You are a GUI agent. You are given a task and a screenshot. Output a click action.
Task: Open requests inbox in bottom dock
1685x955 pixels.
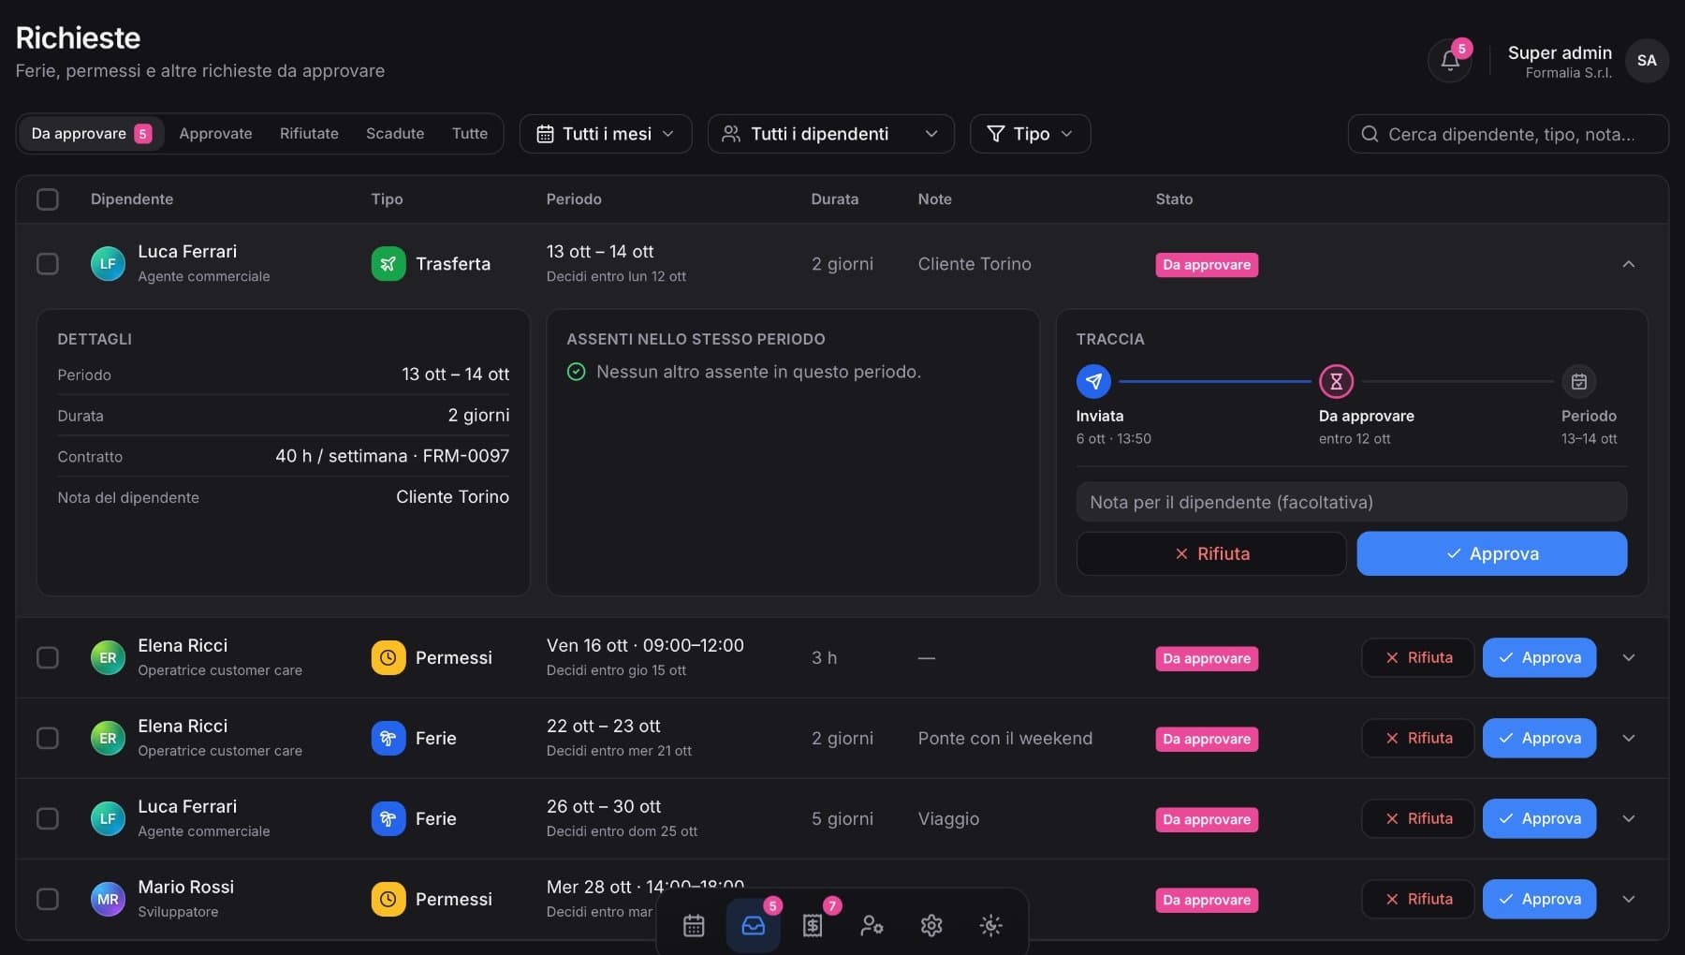754,925
